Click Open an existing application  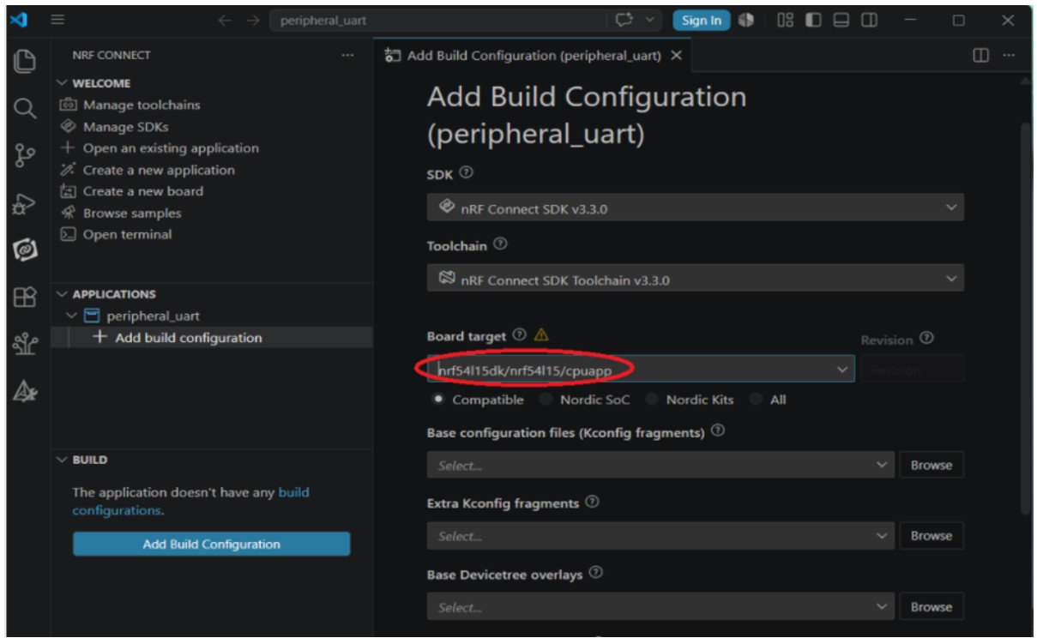[171, 148]
